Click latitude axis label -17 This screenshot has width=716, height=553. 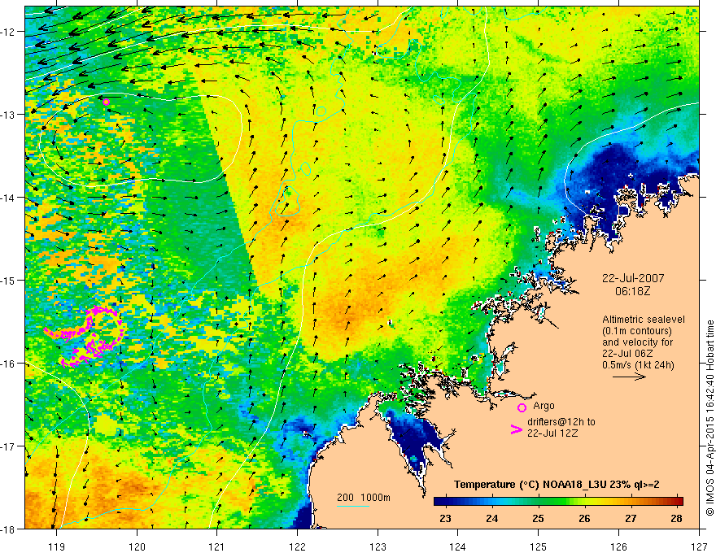(8, 446)
